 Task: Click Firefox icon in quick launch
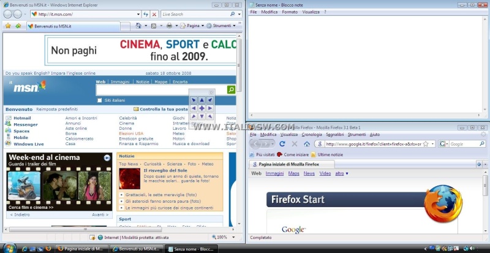point(48,249)
